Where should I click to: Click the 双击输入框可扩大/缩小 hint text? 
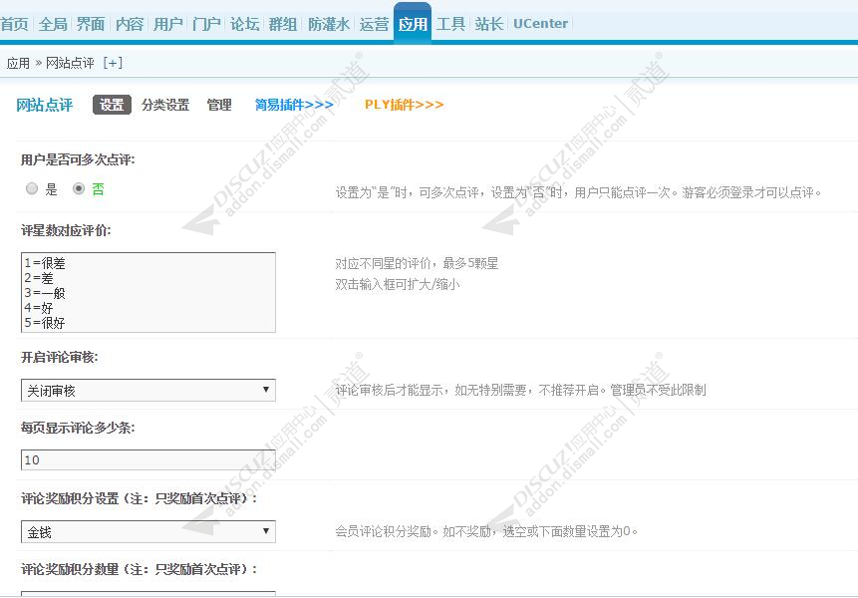pos(398,284)
